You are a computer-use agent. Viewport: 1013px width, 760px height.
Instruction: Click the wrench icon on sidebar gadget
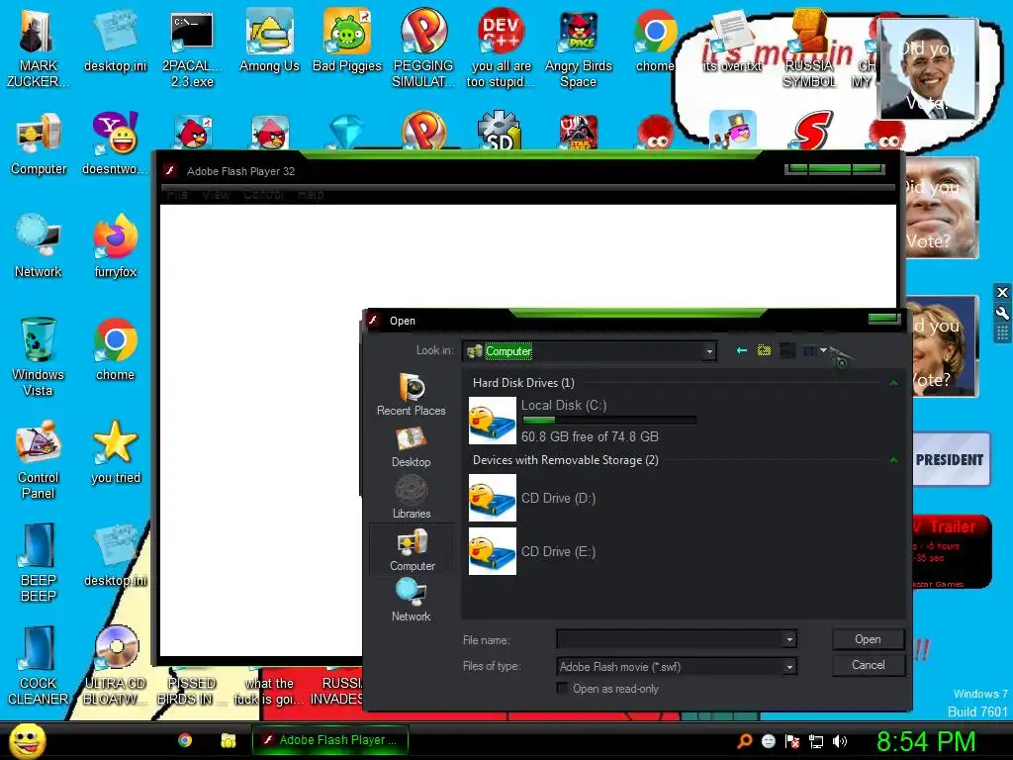click(1002, 314)
